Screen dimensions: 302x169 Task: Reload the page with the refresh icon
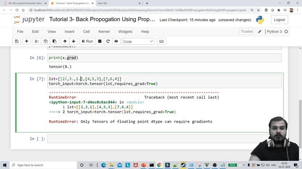[17, 10]
